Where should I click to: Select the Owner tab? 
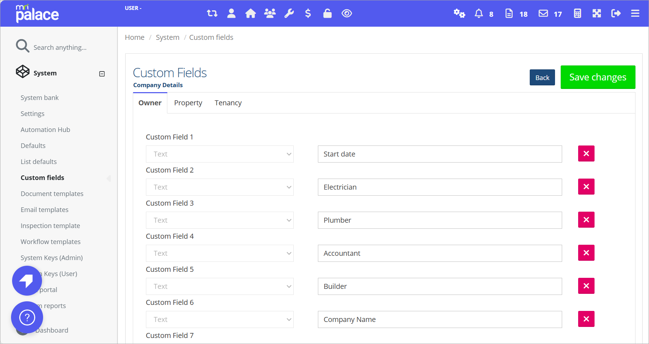coord(150,103)
